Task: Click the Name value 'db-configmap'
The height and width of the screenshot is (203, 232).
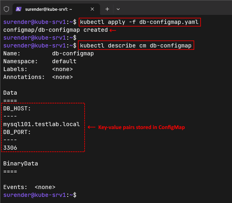Action: pos(73,54)
